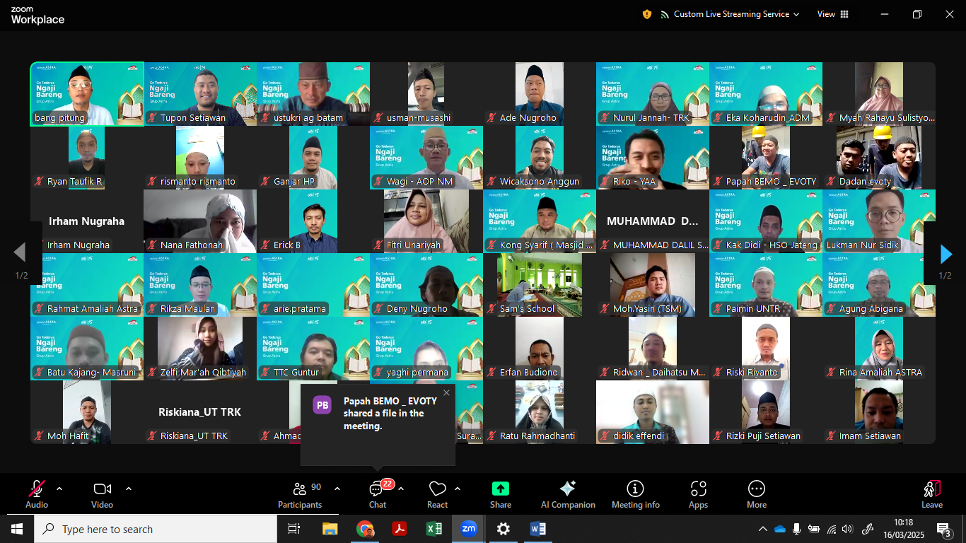This screenshot has width=966, height=543.
Task: Expand the Video options arrow
Action: pos(129,489)
